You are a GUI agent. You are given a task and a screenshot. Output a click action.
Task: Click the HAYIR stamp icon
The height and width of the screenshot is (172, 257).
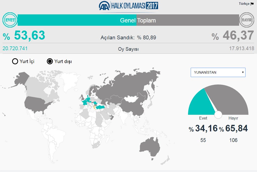[247, 20]
